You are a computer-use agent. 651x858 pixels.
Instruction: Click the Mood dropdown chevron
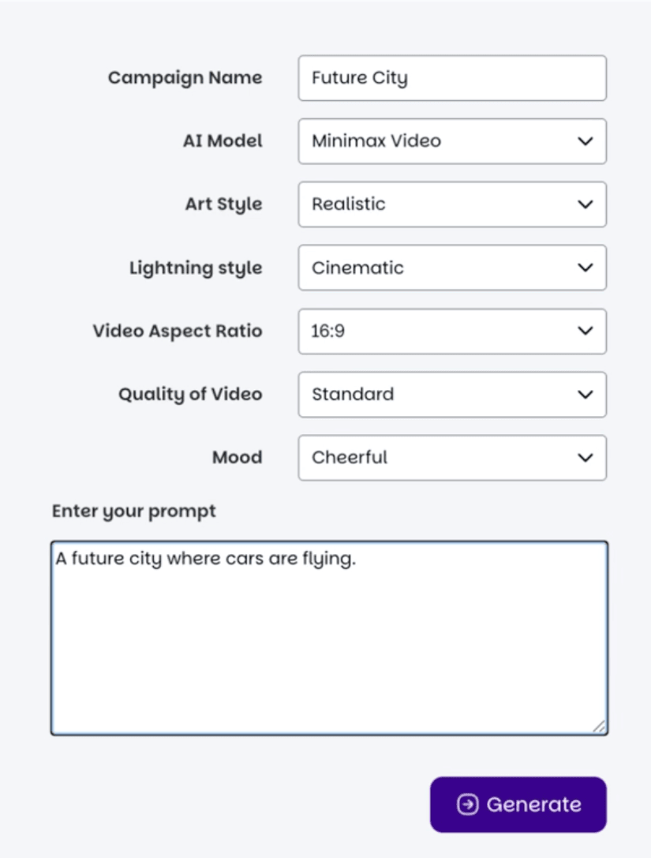point(586,458)
